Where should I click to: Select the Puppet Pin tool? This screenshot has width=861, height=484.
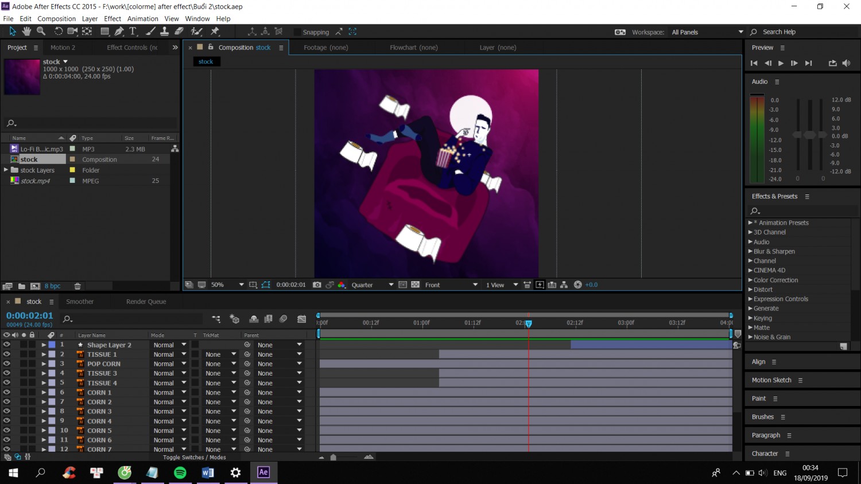[215, 31]
